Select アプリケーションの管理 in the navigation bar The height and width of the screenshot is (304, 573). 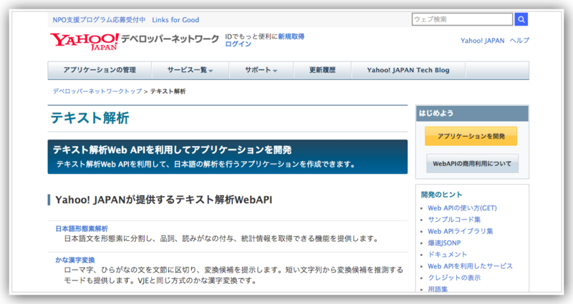100,70
